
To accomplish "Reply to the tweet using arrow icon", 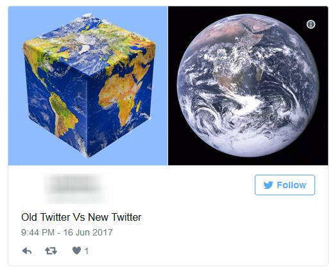I will coord(27,251).
